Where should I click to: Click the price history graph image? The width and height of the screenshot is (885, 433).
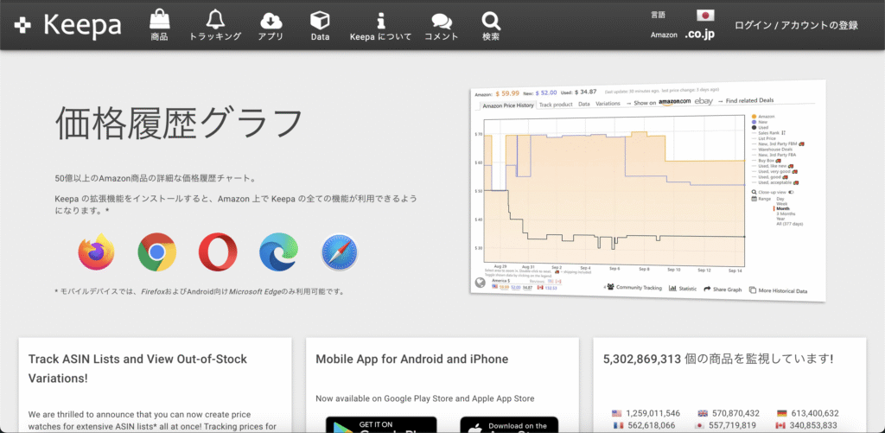tap(648, 190)
